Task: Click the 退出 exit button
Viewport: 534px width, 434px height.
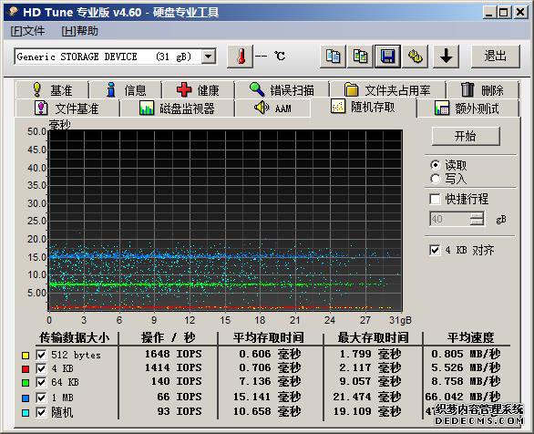Action: pyautogui.click(x=496, y=57)
